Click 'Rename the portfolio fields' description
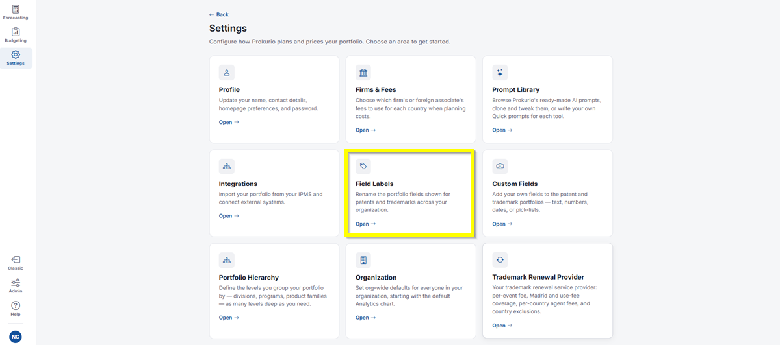The image size is (780, 345). 403,202
